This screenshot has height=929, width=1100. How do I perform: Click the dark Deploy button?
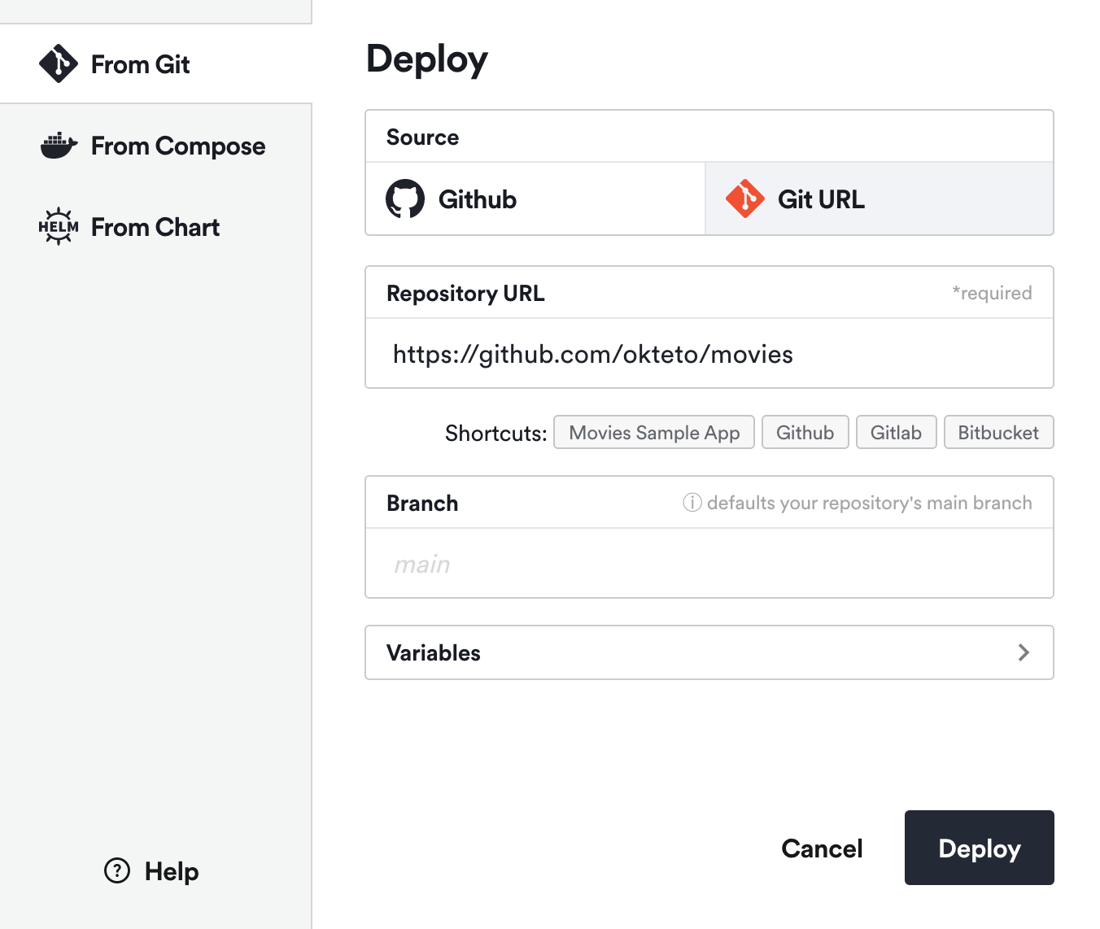pos(980,848)
